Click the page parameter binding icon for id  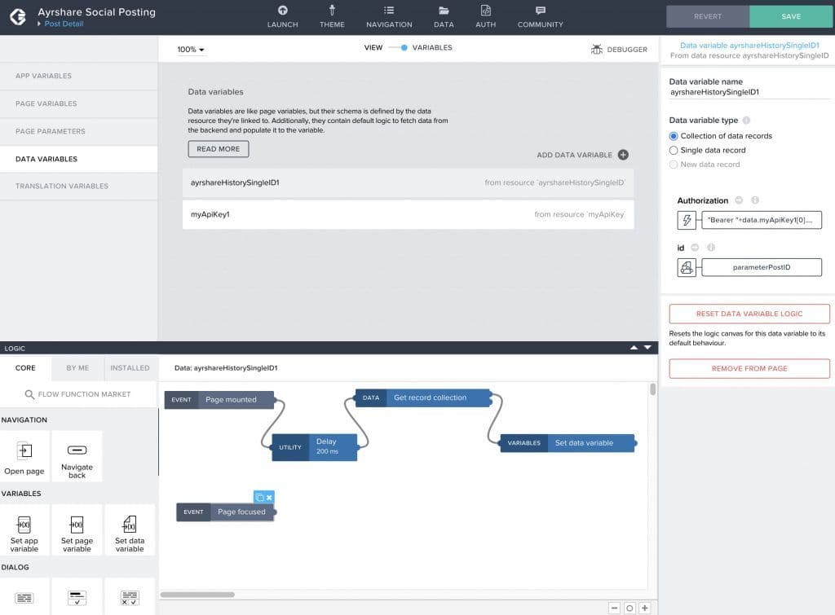[687, 267]
